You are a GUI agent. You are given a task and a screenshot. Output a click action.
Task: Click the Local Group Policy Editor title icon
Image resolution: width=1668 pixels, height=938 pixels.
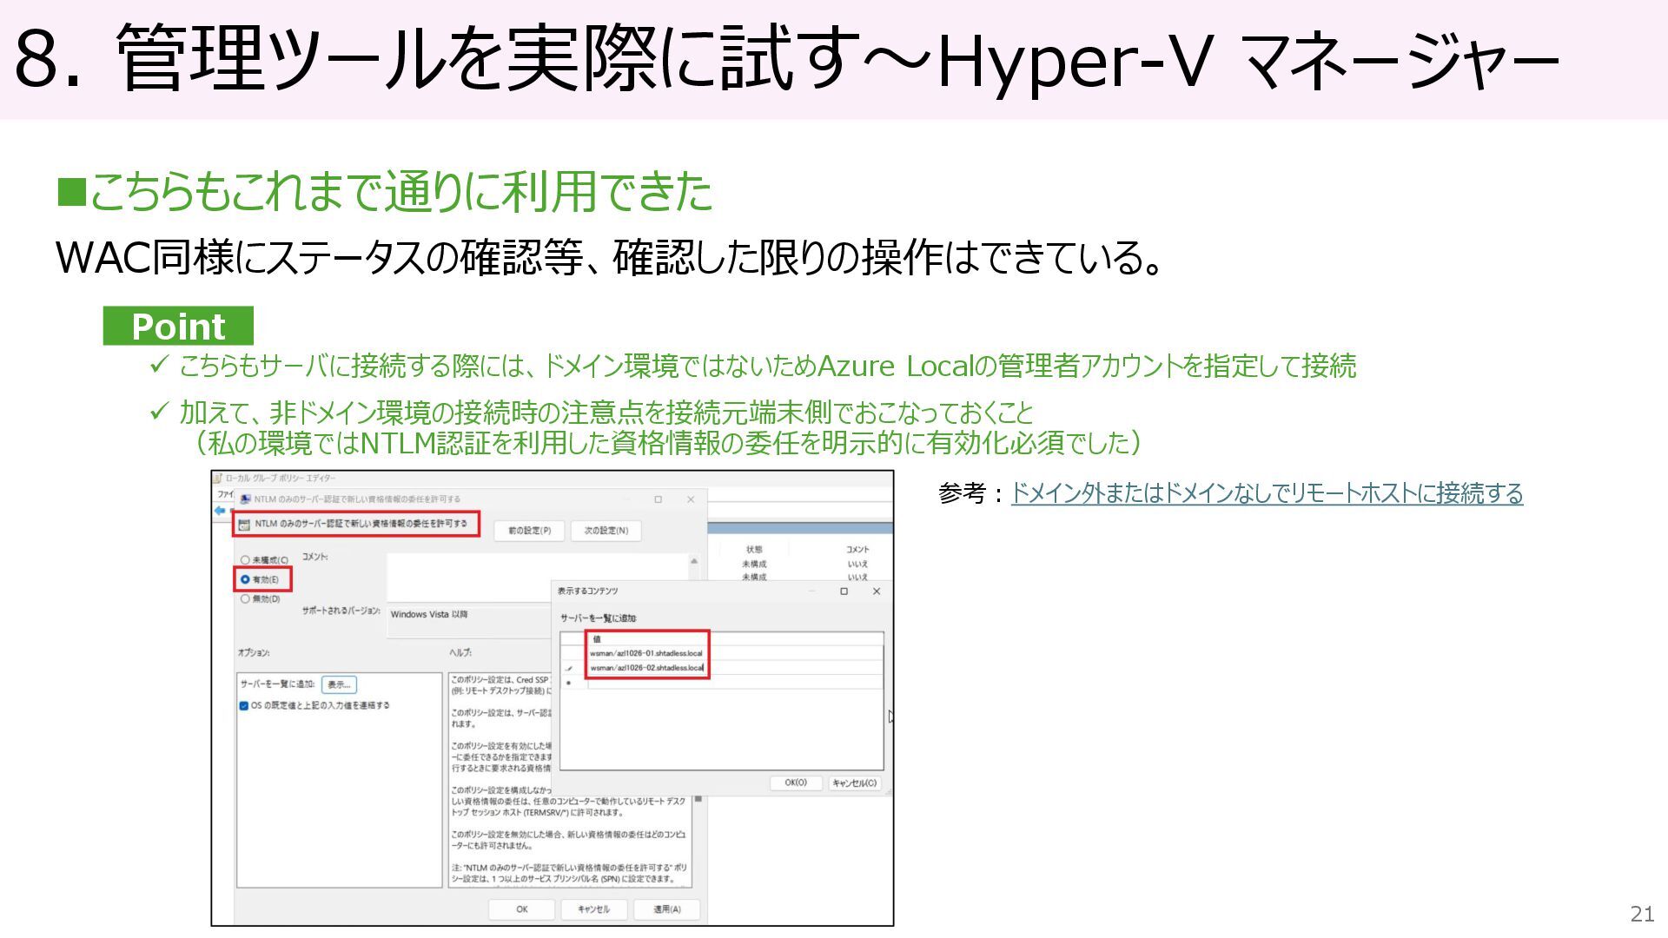(x=218, y=479)
